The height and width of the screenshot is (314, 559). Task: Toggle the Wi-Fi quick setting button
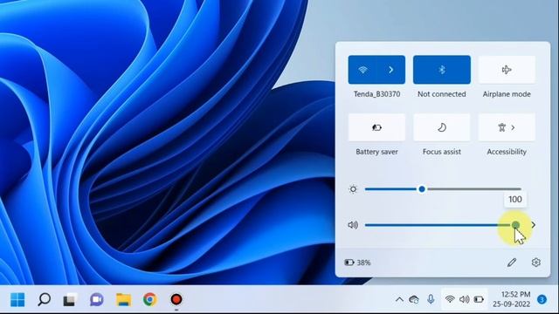362,70
